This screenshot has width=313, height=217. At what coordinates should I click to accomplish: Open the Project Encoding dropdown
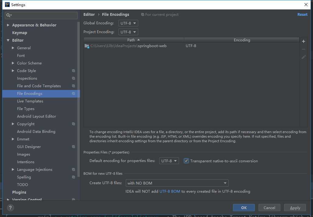tap(128, 32)
